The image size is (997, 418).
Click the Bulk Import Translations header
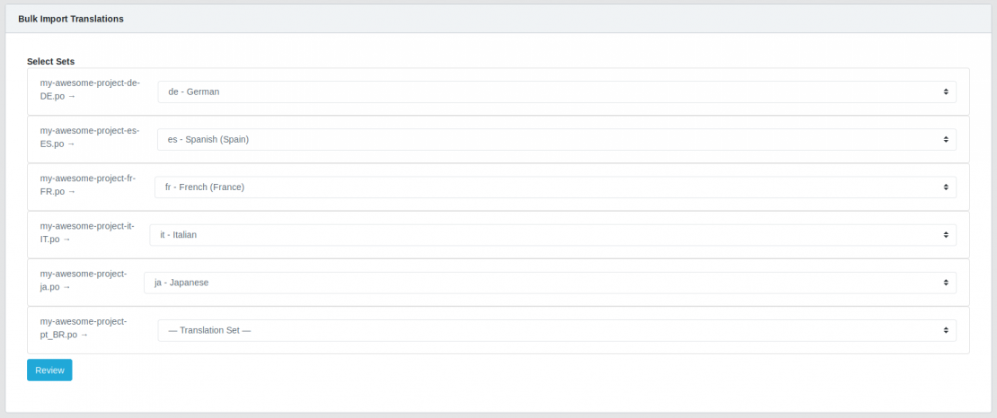(71, 19)
